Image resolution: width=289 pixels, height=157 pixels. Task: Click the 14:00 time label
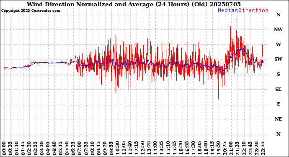pyautogui.click(x=155, y=148)
